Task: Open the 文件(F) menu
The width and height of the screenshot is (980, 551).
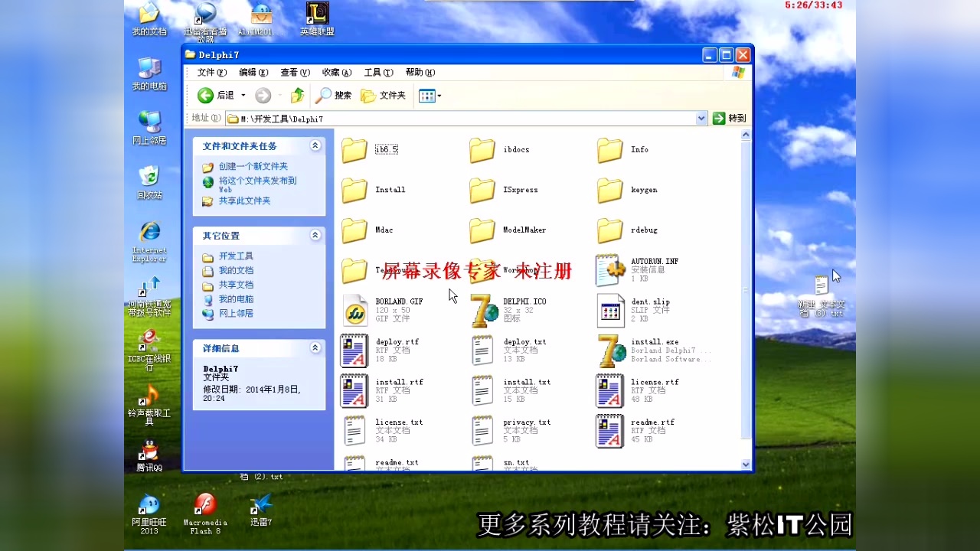Action: point(212,73)
